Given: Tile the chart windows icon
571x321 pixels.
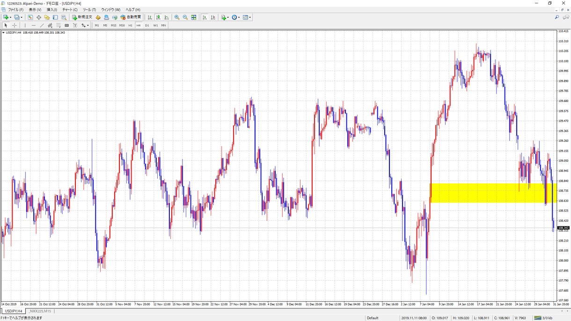Looking at the screenshot, I should [x=194, y=17].
